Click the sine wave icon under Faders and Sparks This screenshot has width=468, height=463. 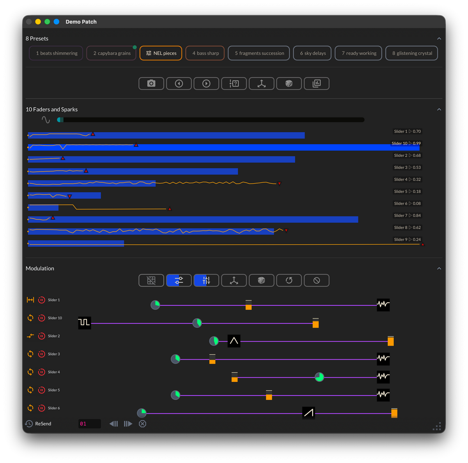(x=46, y=120)
